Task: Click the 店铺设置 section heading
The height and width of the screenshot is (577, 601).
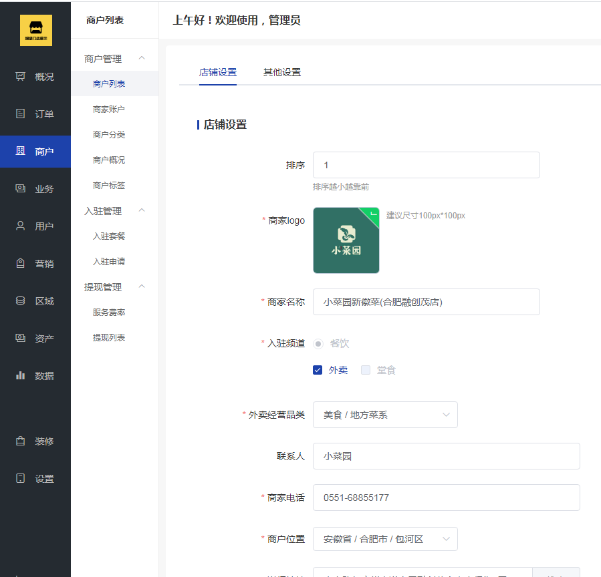Action: (x=225, y=124)
